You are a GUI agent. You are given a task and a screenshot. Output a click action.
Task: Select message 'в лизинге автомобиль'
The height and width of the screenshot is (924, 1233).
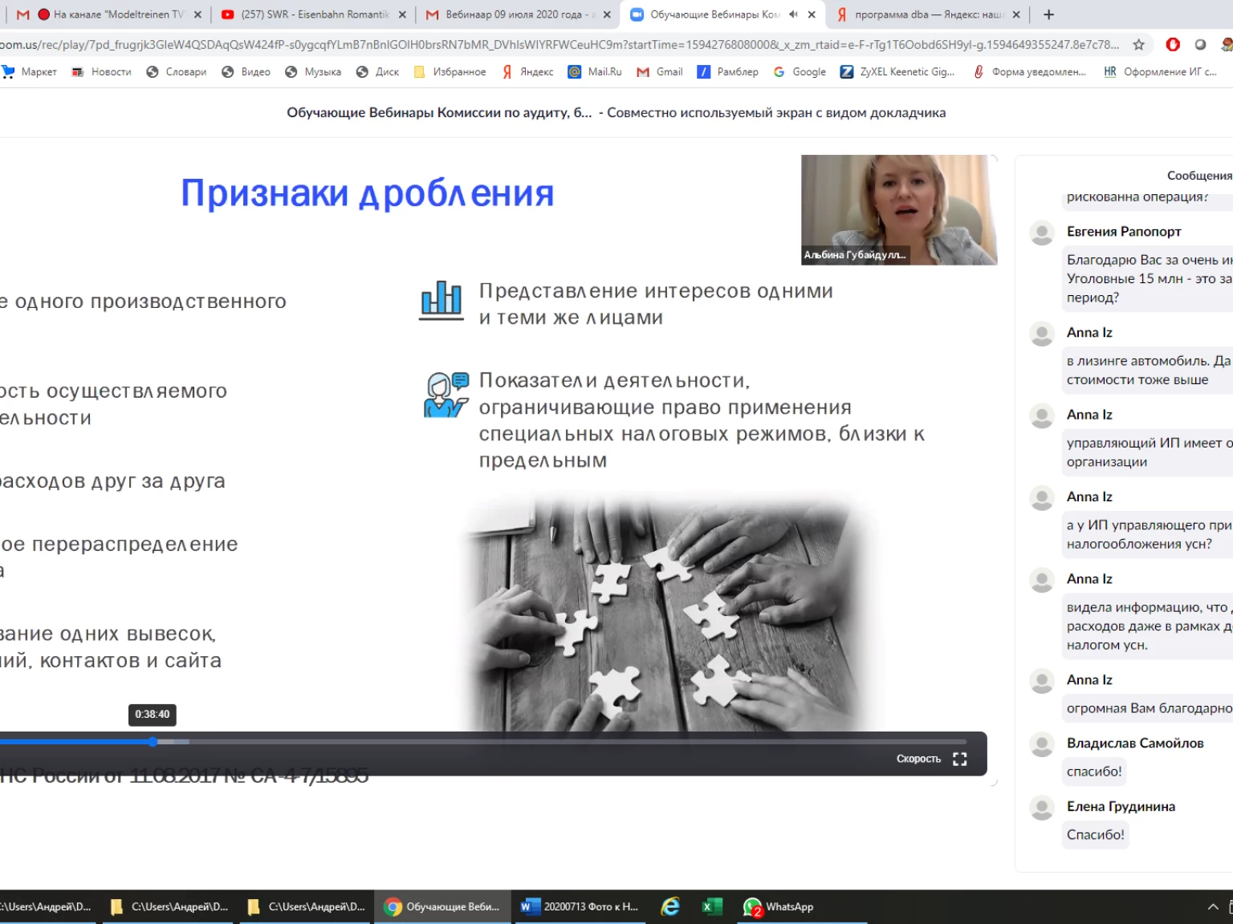[x=1149, y=371]
